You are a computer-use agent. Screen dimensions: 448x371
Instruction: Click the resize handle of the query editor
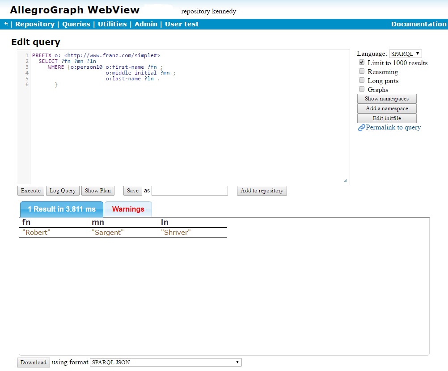pyautogui.click(x=345, y=181)
